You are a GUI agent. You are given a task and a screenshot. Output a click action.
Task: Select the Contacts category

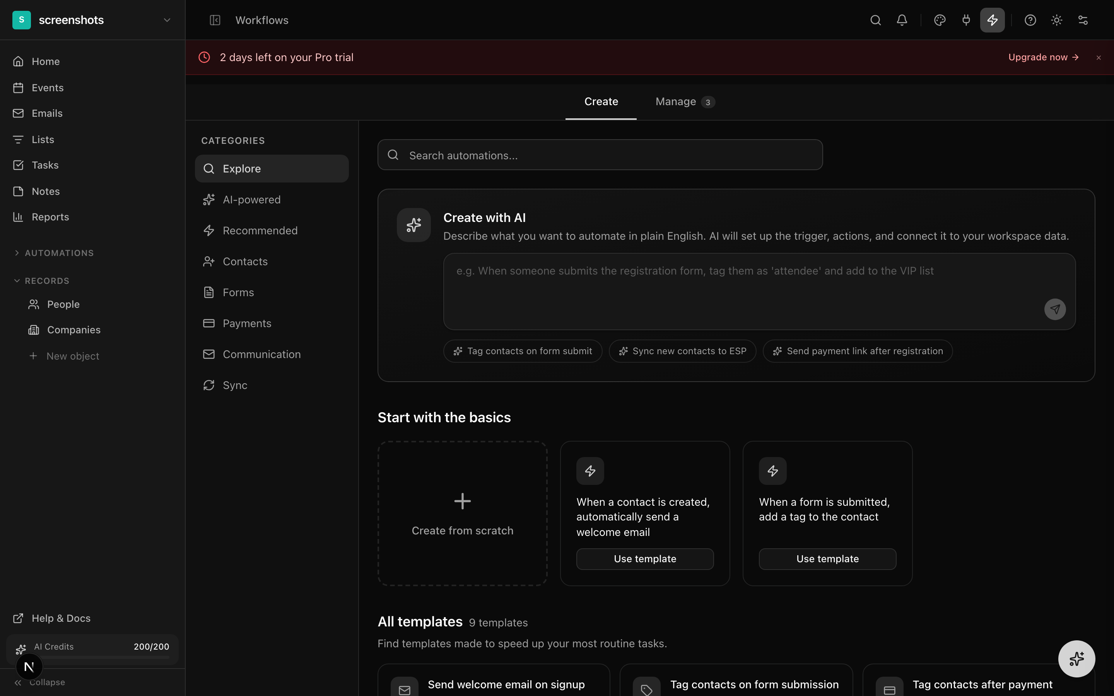pyautogui.click(x=272, y=261)
